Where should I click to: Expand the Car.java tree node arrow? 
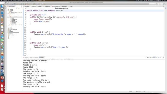(x=10, y=18)
